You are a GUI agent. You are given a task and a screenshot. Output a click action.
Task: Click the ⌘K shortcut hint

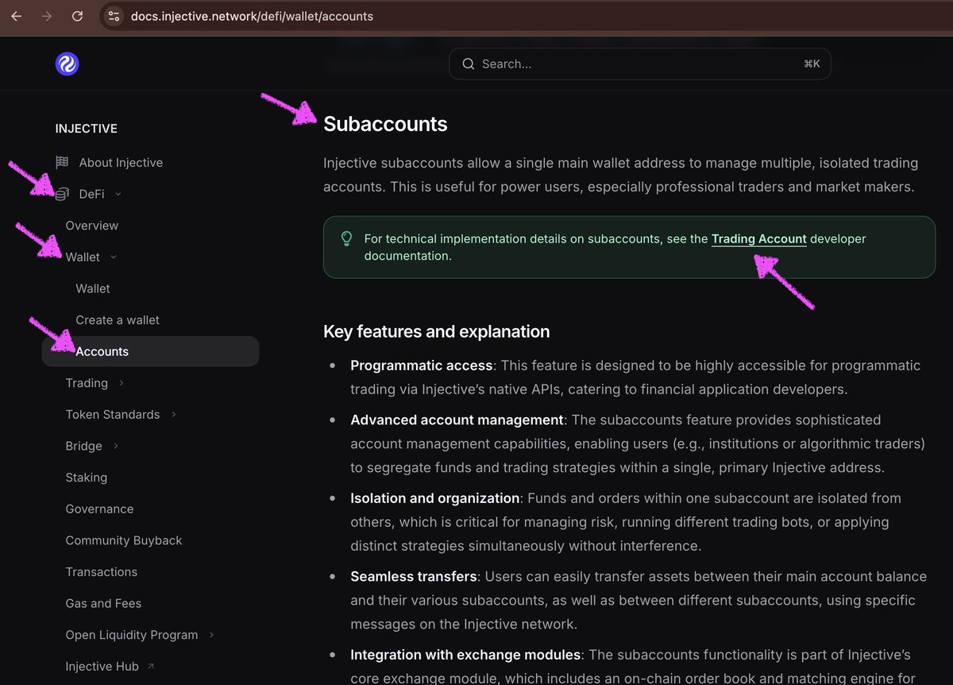coord(812,64)
